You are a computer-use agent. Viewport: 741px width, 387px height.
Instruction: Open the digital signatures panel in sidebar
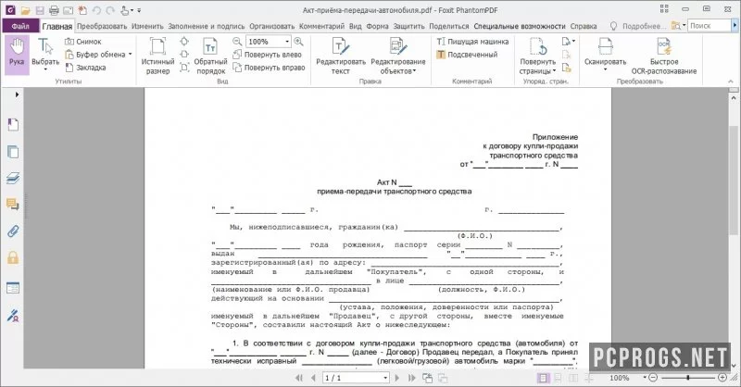tap(13, 315)
